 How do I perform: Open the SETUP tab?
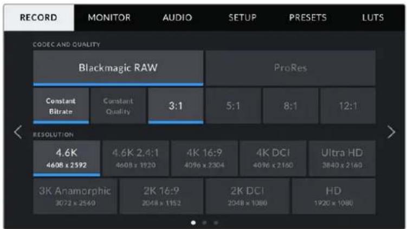click(x=242, y=18)
